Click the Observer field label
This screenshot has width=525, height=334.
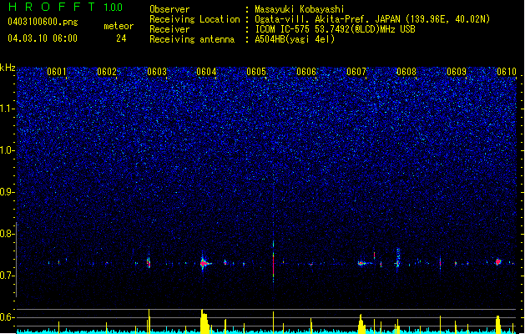click(x=169, y=9)
